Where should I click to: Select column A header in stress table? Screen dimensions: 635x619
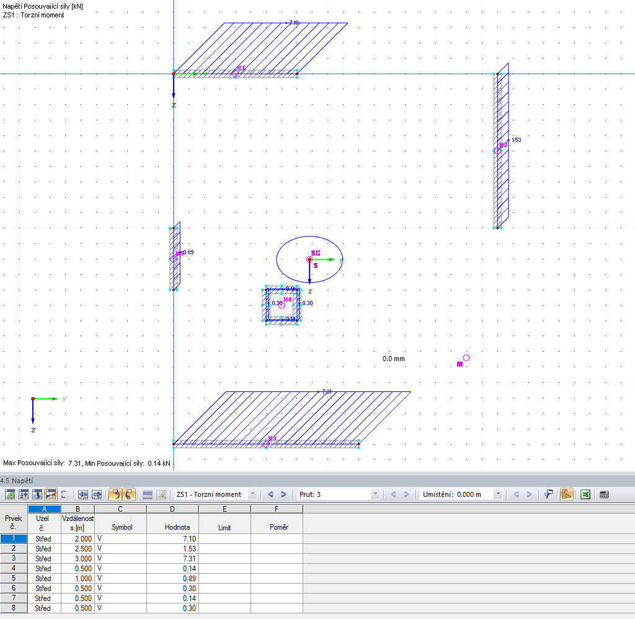tap(44, 509)
